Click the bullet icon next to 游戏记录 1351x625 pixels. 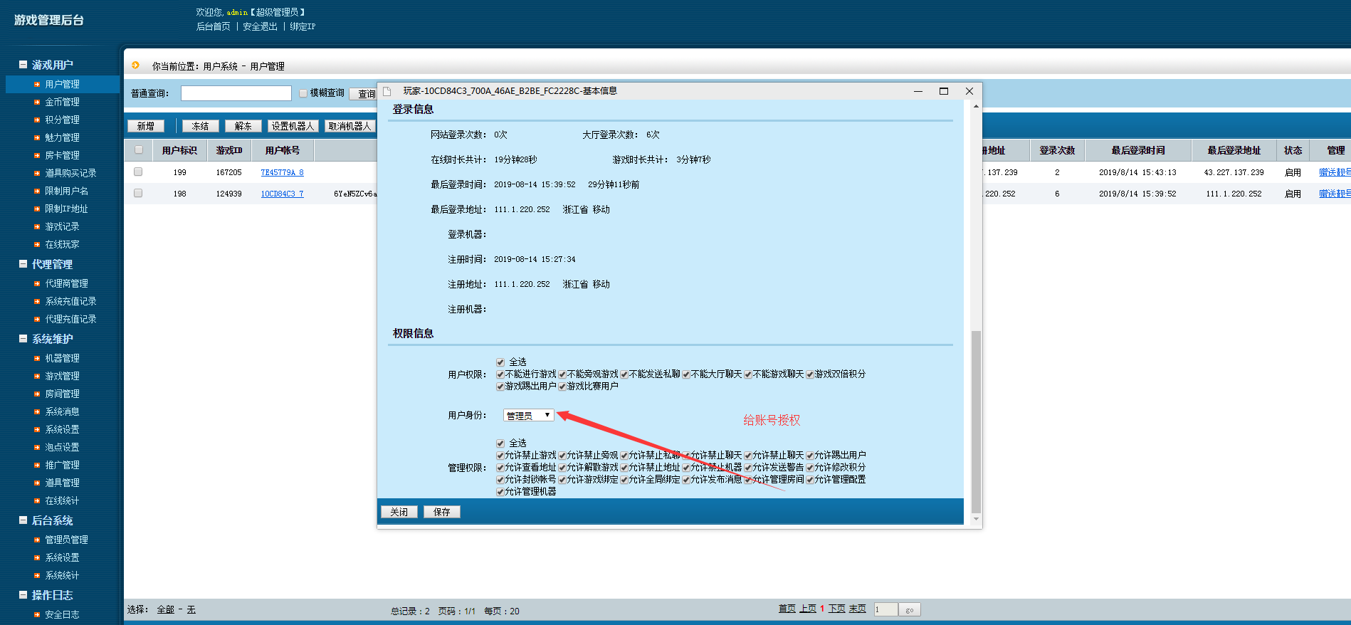tap(37, 226)
